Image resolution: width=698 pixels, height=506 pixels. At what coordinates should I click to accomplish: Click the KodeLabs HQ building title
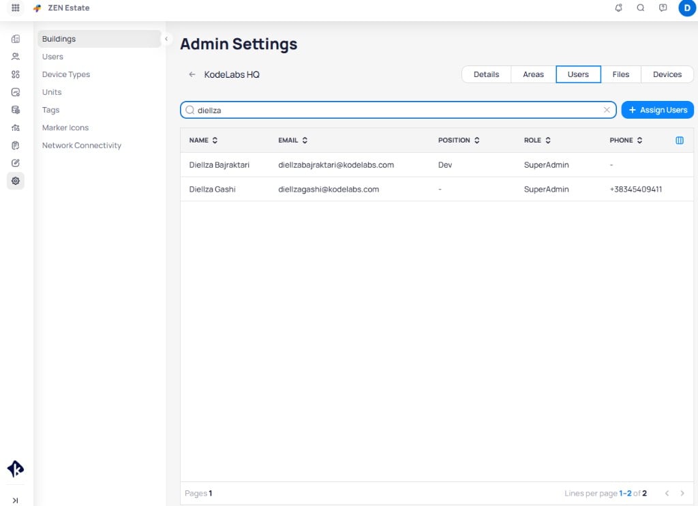[232, 74]
